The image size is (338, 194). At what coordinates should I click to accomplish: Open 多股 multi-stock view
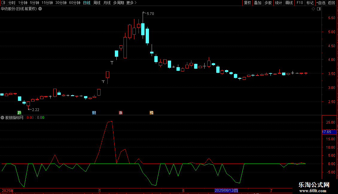tap(268, 3)
